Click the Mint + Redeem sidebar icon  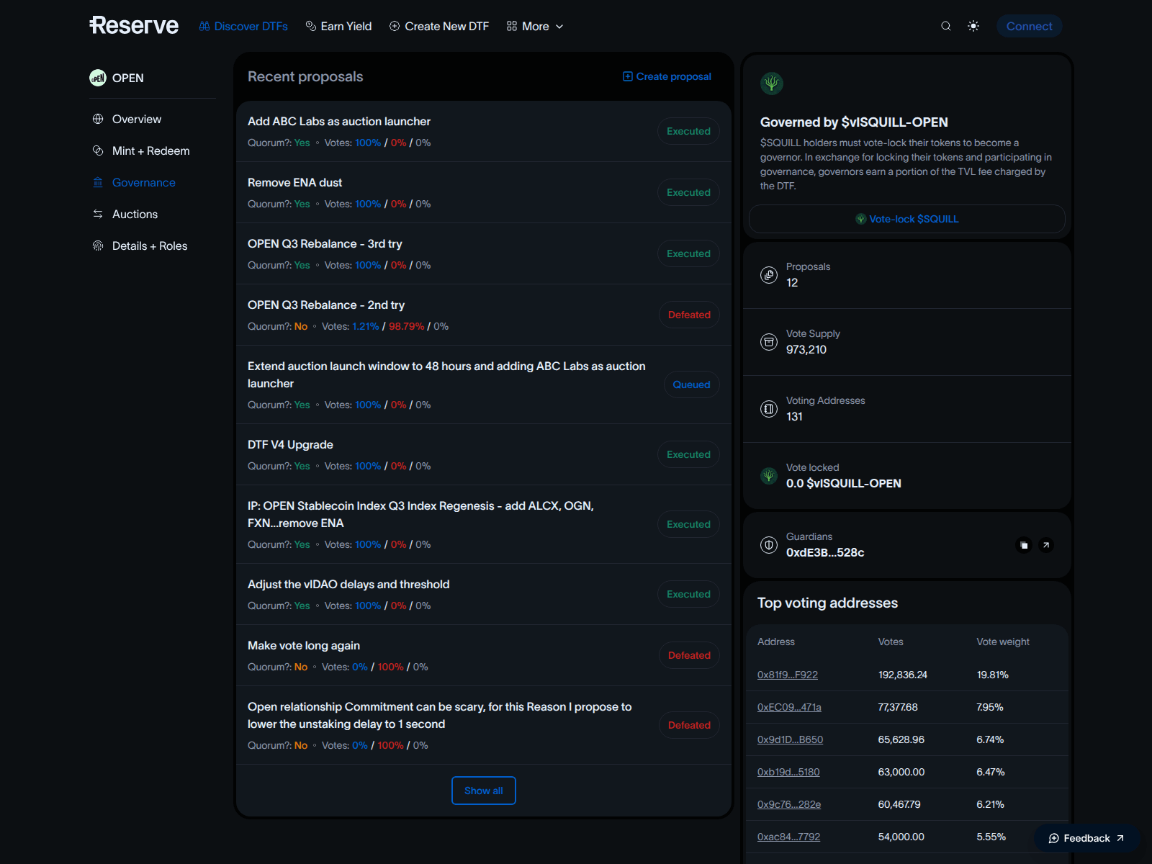pyautogui.click(x=98, y=150)
